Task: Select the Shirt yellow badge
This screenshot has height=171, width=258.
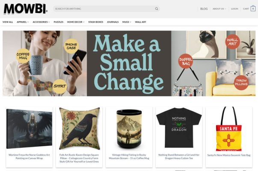Action: pos(60,86)
